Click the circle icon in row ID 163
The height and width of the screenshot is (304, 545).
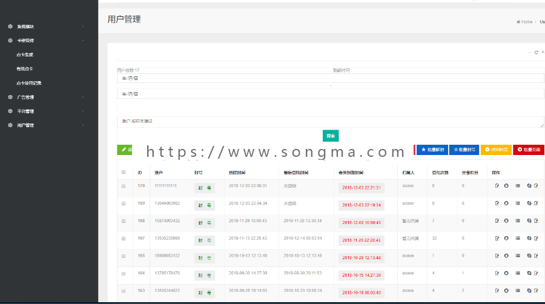pos(506,291)
